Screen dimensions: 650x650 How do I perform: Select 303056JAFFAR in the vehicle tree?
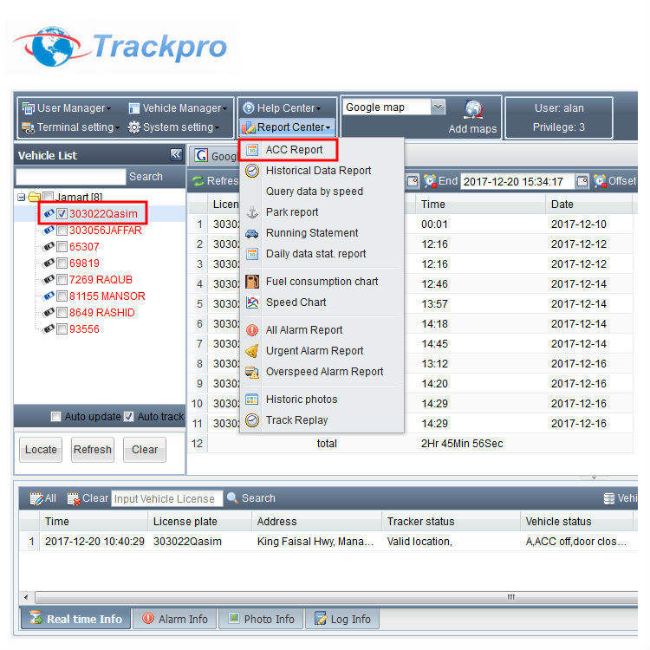coord(105,230)
